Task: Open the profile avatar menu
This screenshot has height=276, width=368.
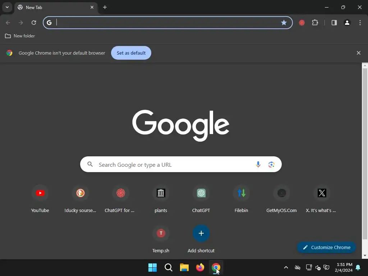Action: 347,23
